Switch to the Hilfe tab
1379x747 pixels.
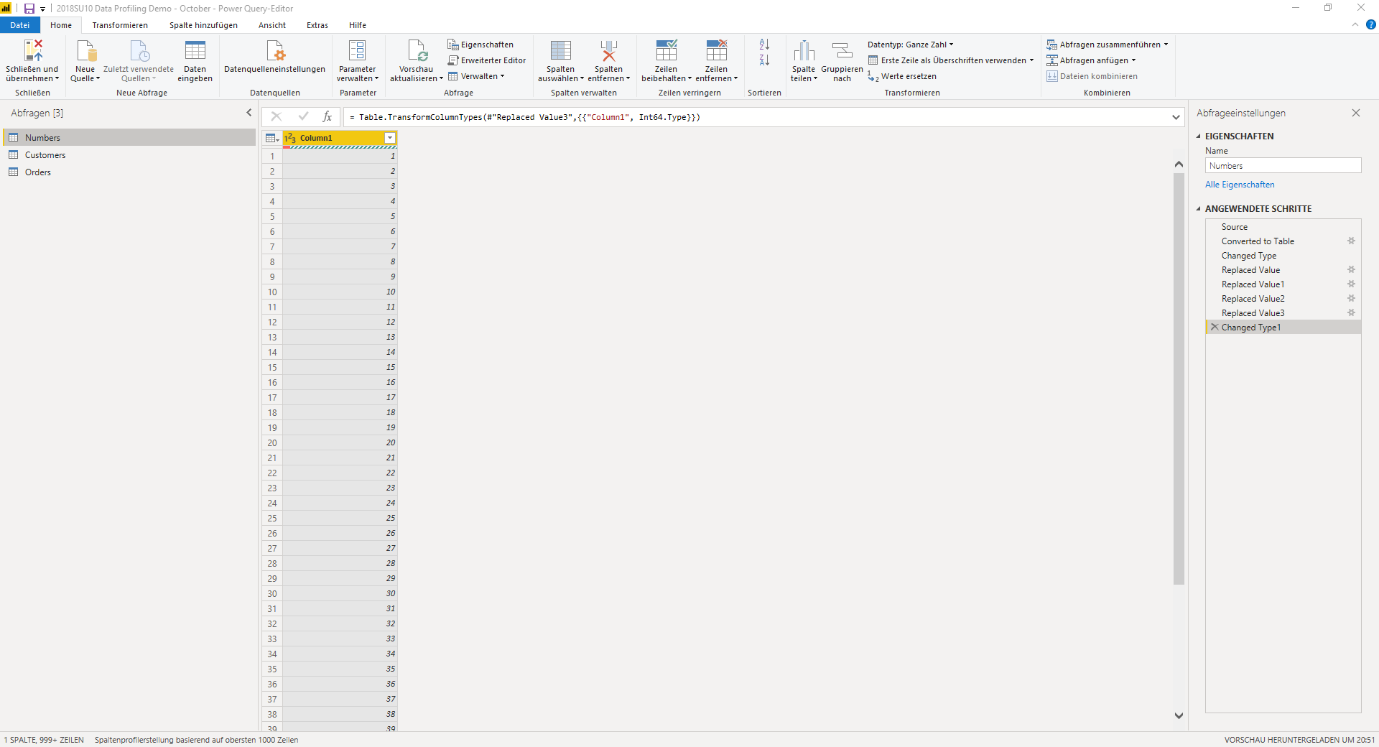click(x=358, y=25)
